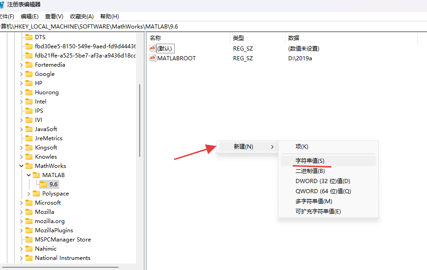Image resolution: width=427 pixels, height=270 pixels.
Task: Click the JreMetrics folder icon
Action: click(29, 138)
